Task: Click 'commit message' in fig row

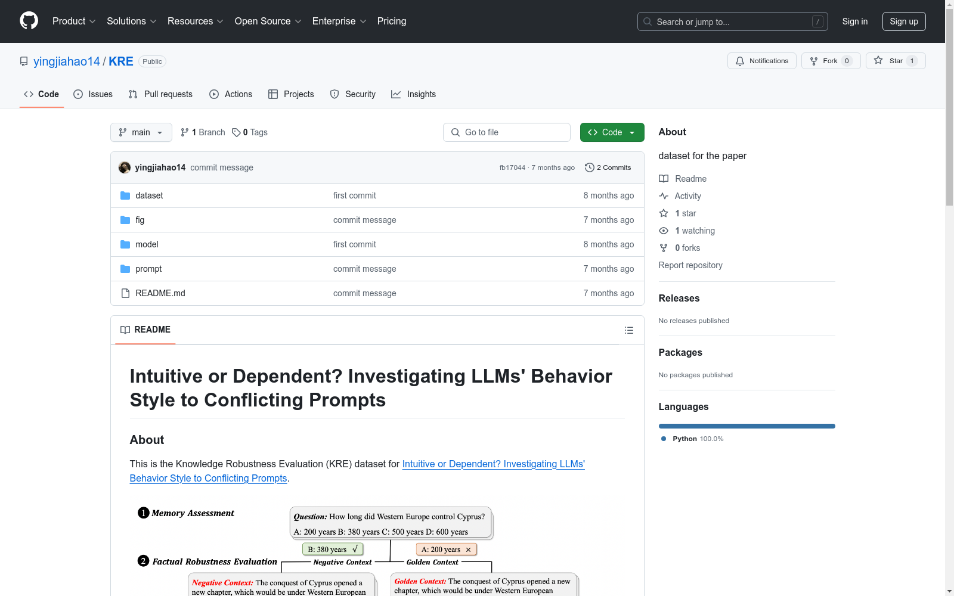Action: [x=365, y=220]
